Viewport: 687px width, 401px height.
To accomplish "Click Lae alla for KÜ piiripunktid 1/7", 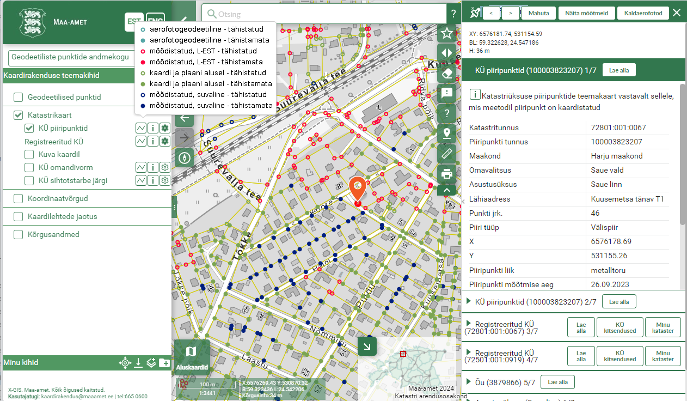I will pyautogui.click(x=619, y=70).
